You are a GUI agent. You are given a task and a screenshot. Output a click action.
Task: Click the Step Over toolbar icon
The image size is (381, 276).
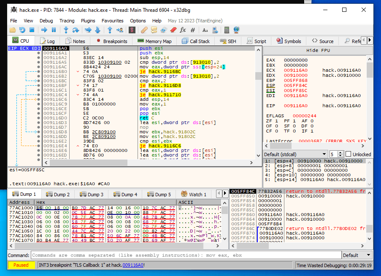[x=76, y=30]
